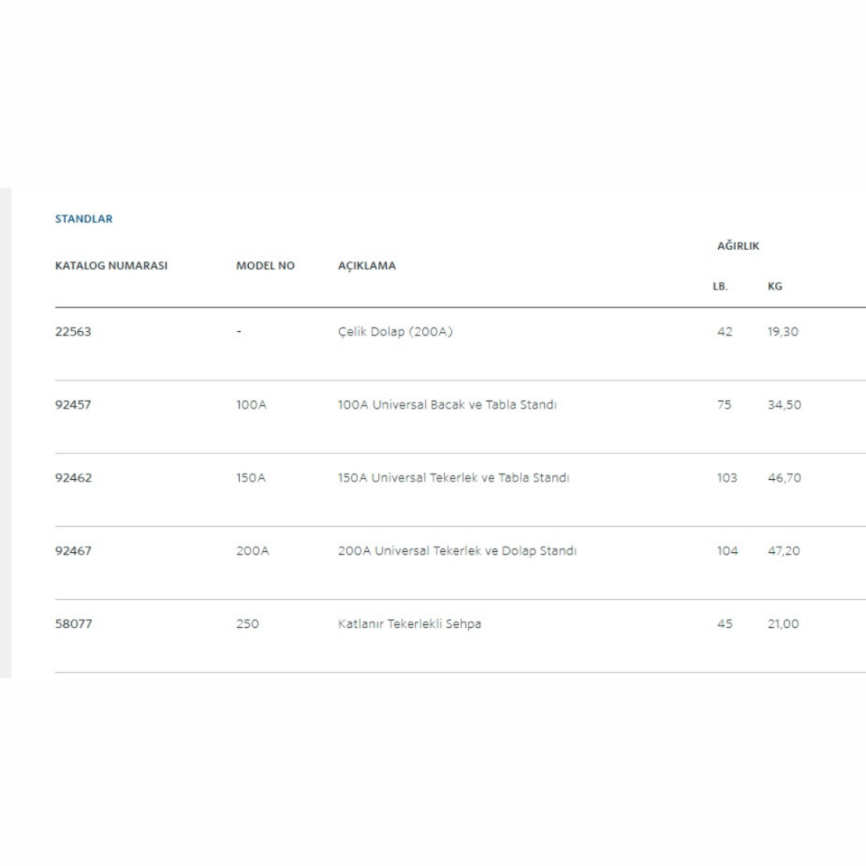Select 100A Universal Bacak ve Tabla Standı

point(447,405)
